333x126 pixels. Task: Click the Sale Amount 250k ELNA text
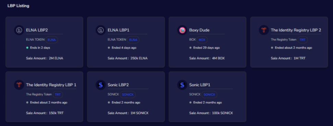click(127, 58)
